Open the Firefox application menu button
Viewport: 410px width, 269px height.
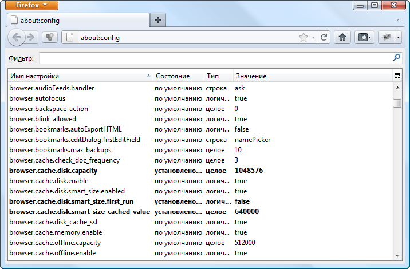(31, 5)
